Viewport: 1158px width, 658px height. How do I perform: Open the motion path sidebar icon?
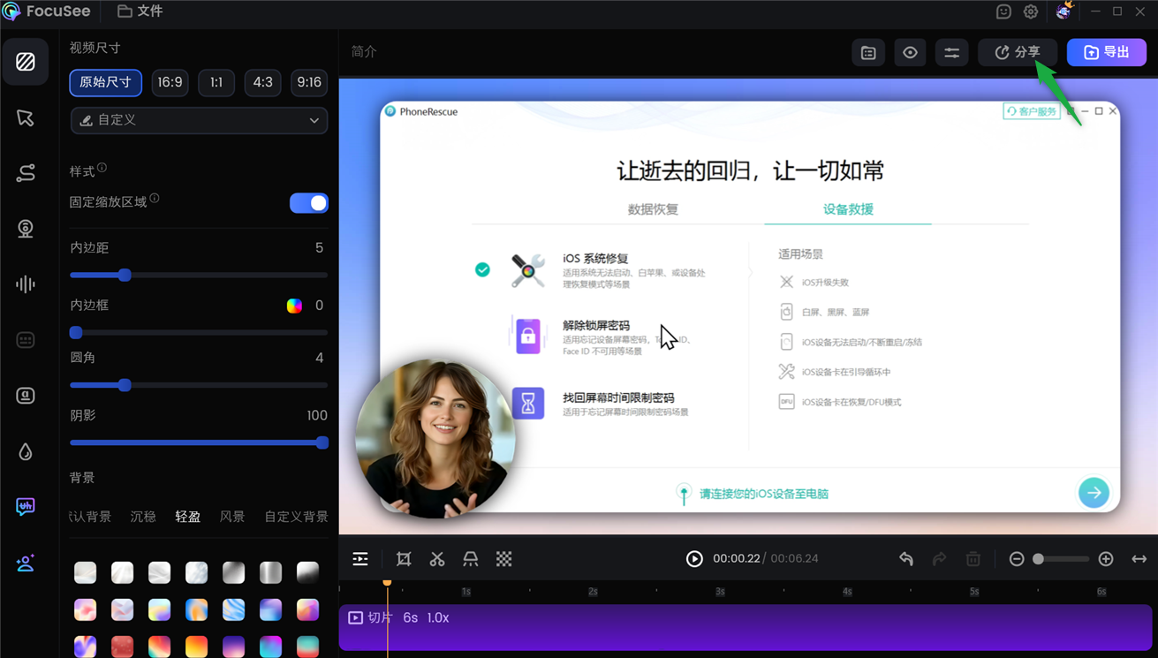click(26, 173)
